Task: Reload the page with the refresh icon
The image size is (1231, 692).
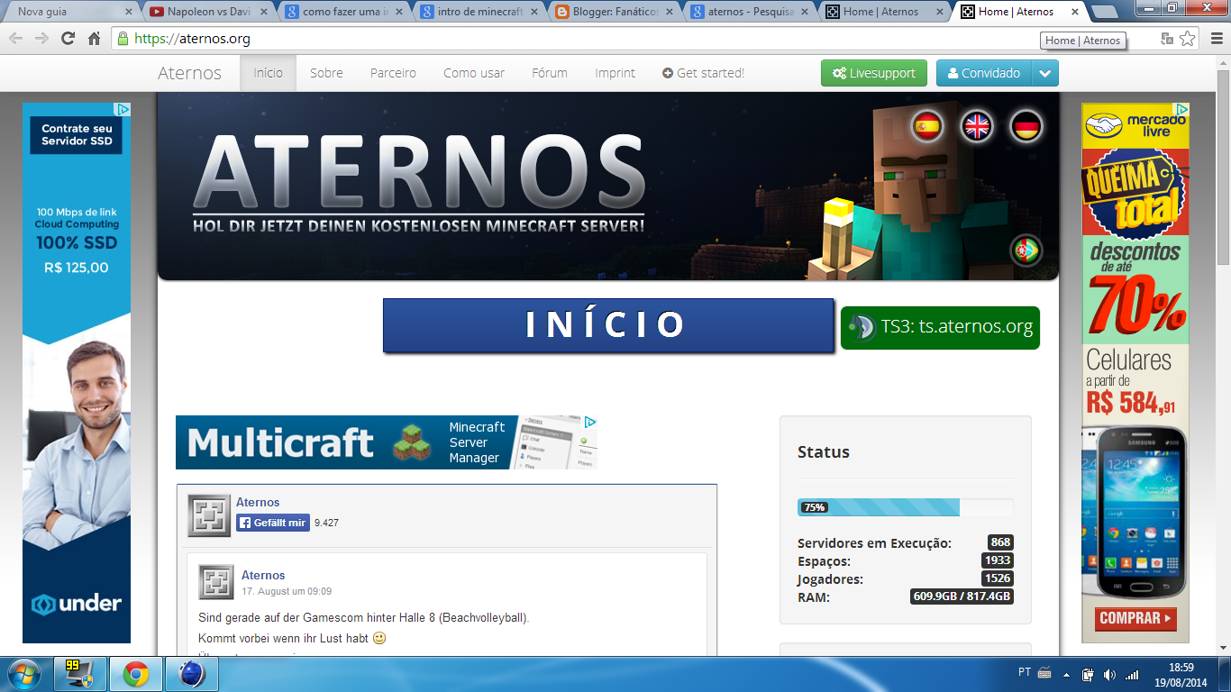Action: (68, 39)
